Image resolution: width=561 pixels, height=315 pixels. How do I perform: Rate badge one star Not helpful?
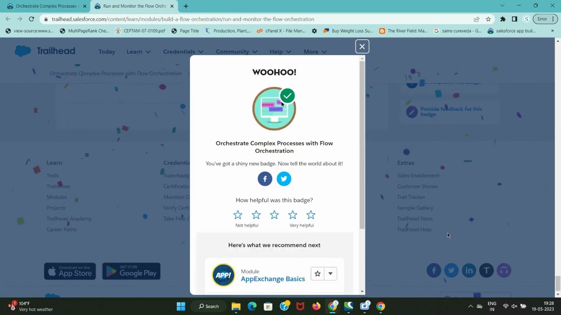[x=238, y=215]
